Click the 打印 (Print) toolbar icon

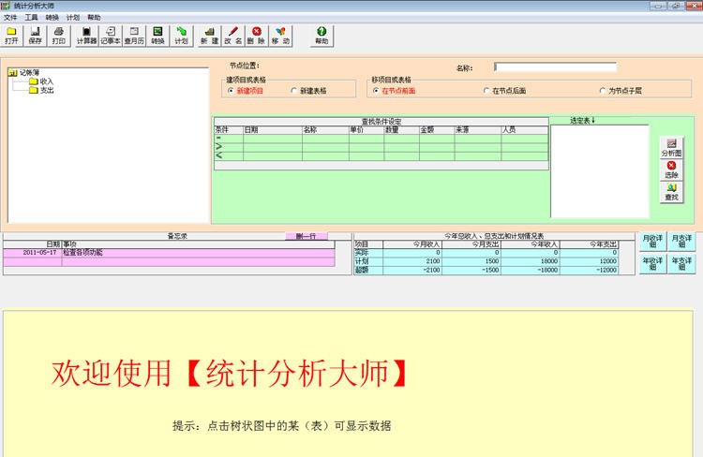(x=59, y=36)
